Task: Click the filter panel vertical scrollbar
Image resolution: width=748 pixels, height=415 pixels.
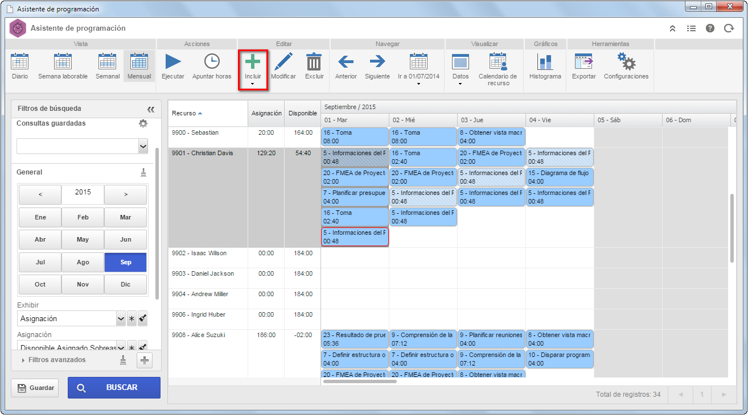Action: click(157, 222)
